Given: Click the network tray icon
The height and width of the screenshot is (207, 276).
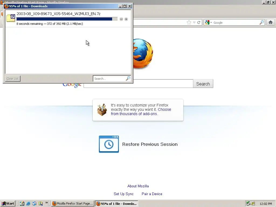Looking at the screenshot, I should [248, 204].
